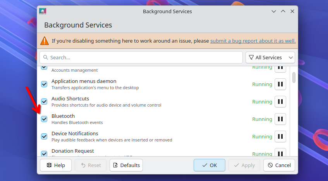This screenshot has height=181, width=328.
Task: Click the search magnifier icon
Action: click(x=45, y=57)
